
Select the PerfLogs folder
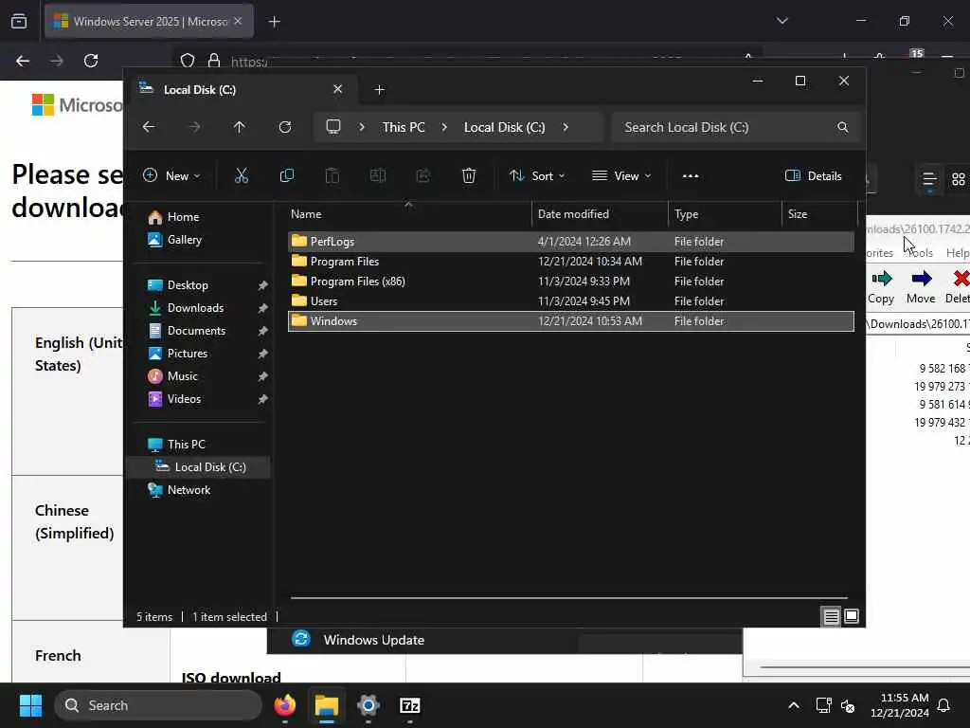point(570,242)
